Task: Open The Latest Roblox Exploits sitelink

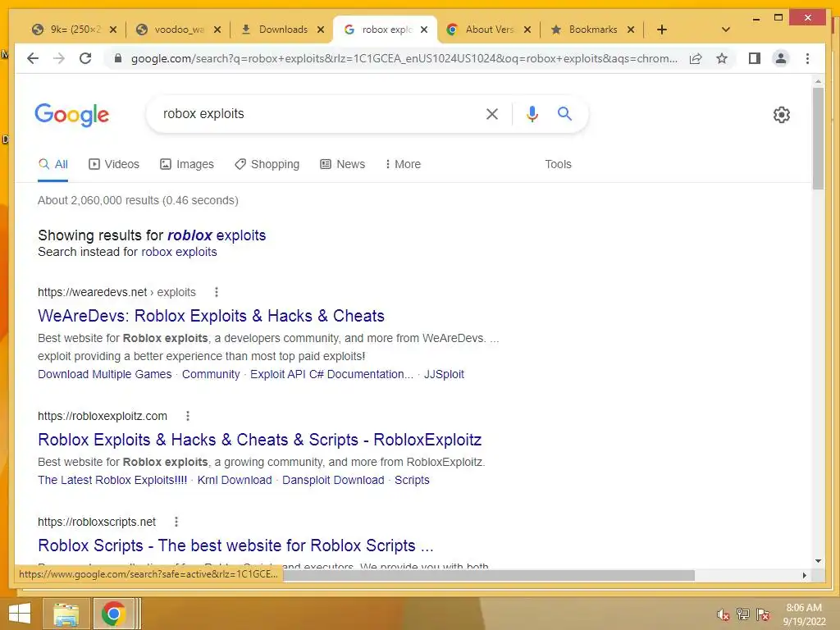Action: tap(112, 480)
